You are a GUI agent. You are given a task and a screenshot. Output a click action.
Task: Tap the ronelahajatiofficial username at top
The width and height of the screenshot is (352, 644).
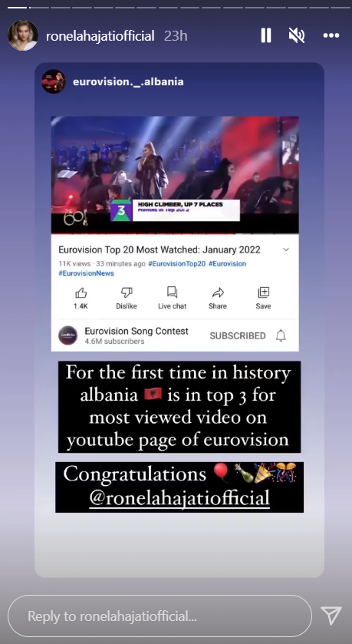tap(100, 36)
